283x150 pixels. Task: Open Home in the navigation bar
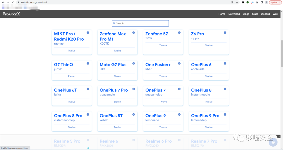point(222,14)
